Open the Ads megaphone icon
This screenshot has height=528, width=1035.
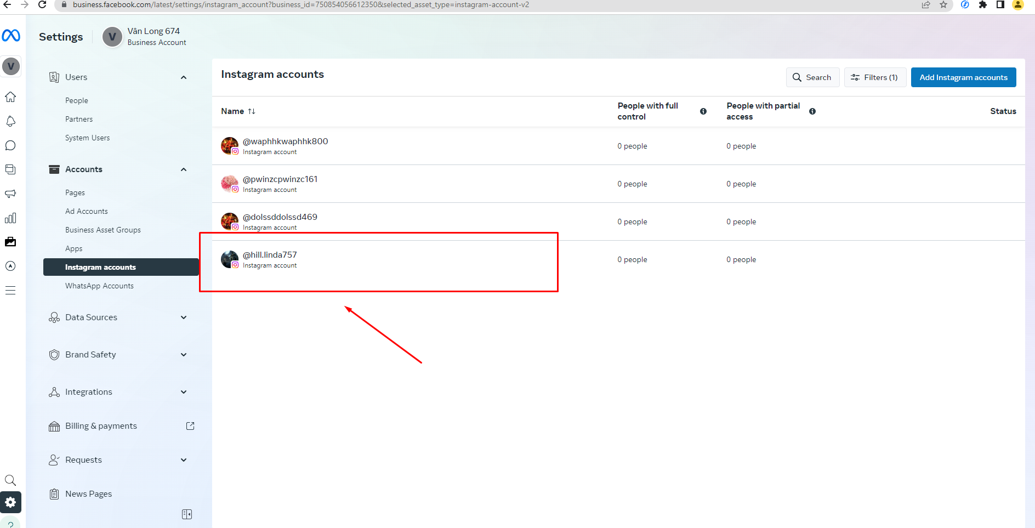(x=10, y=194)
